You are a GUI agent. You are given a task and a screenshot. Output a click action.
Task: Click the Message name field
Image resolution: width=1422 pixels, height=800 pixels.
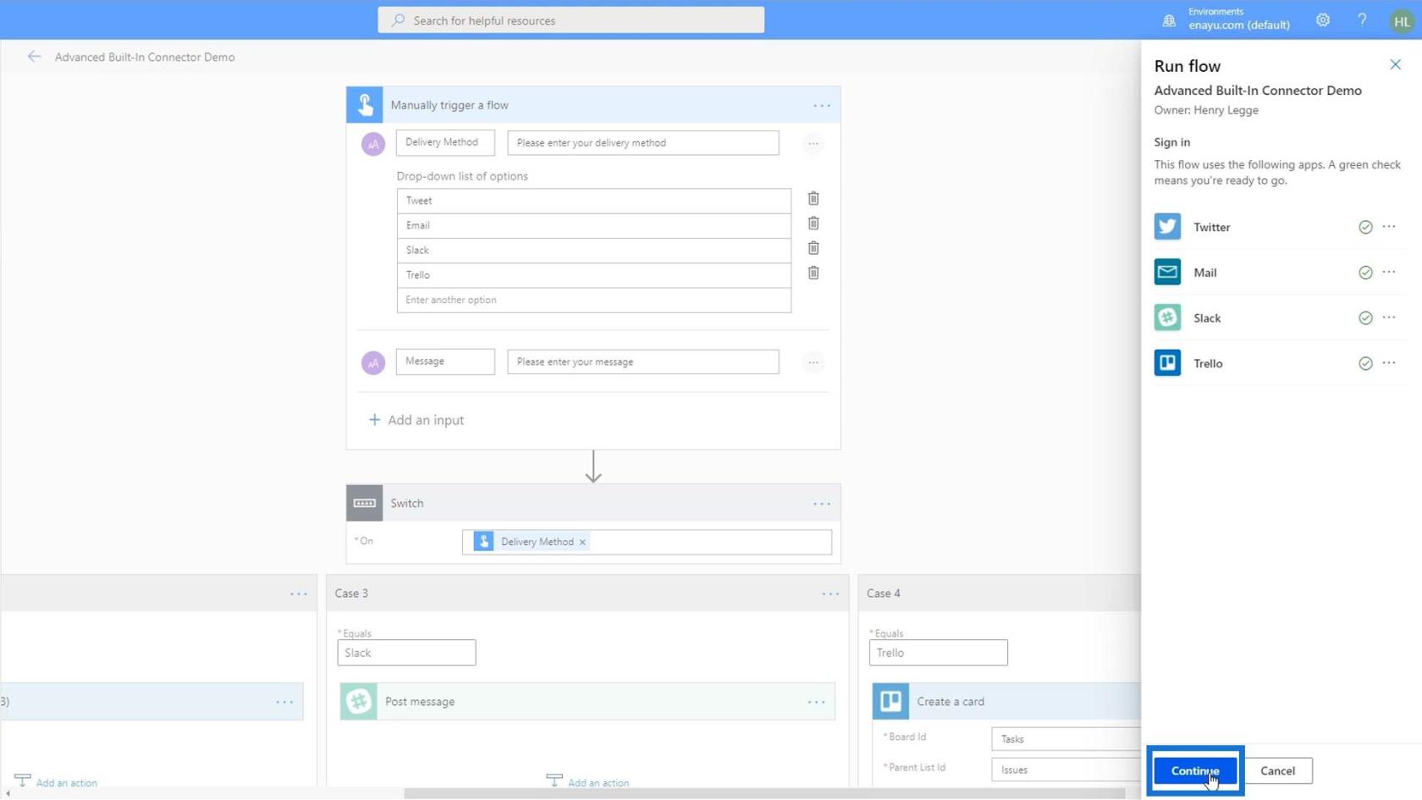tap(445, 361)
